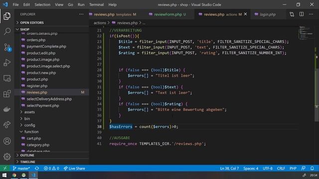Open the Extensions view icon
The image size is (319, 179).
[7, 94]
